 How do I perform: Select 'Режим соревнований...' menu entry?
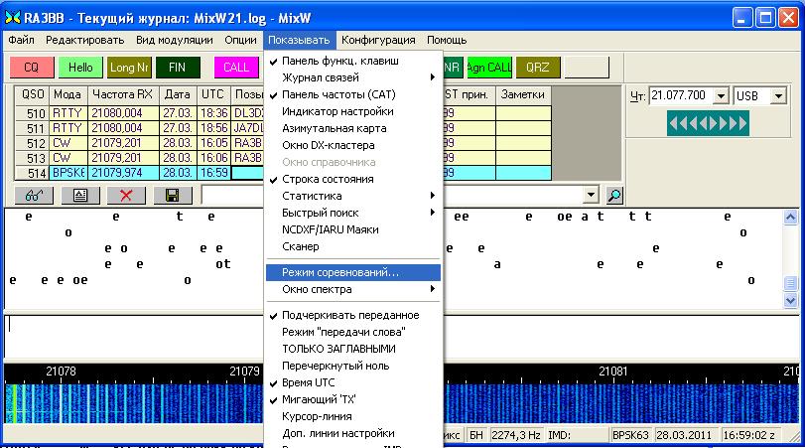point(340,272)
